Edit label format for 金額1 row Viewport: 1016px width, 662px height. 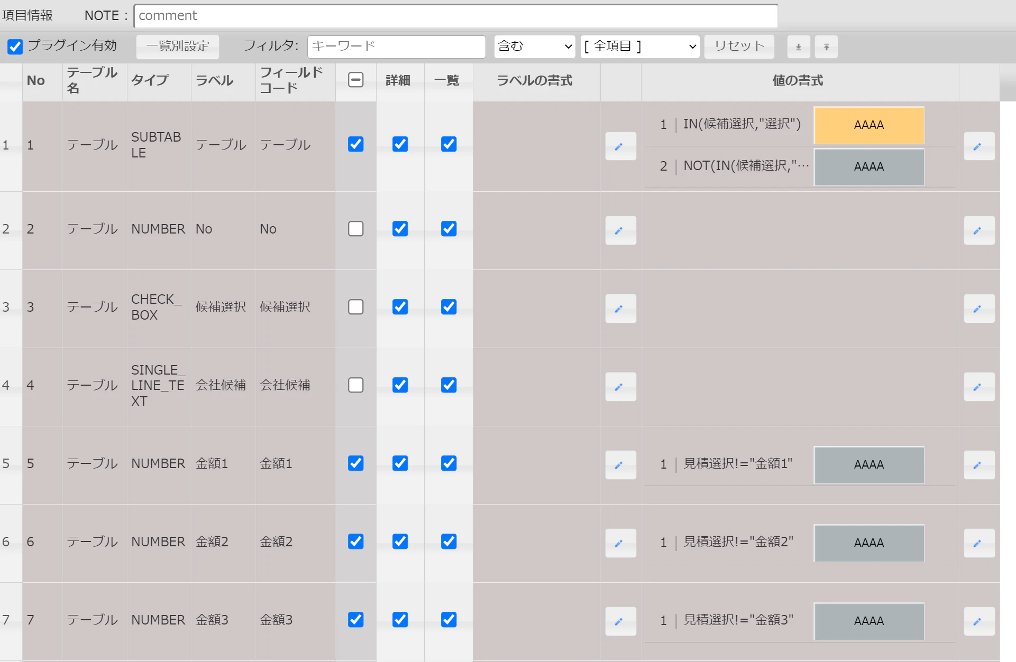tap(620, 464)
